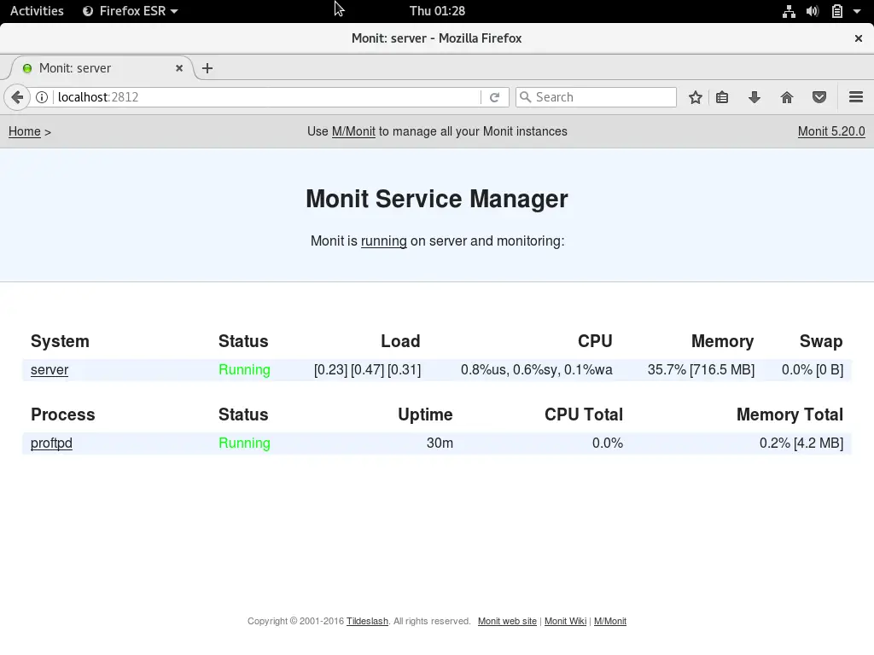Save page to Pocket icon
874x655 pixels.
tap(819, 96)
